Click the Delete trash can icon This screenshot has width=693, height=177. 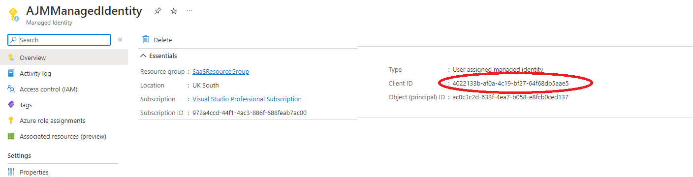146,39
